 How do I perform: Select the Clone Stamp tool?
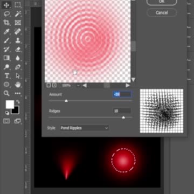point(18,40)
